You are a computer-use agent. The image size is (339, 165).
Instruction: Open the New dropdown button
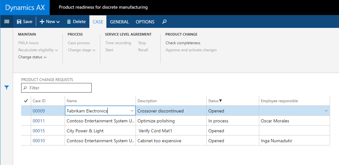pyautogui.click(x=50, y=21)
